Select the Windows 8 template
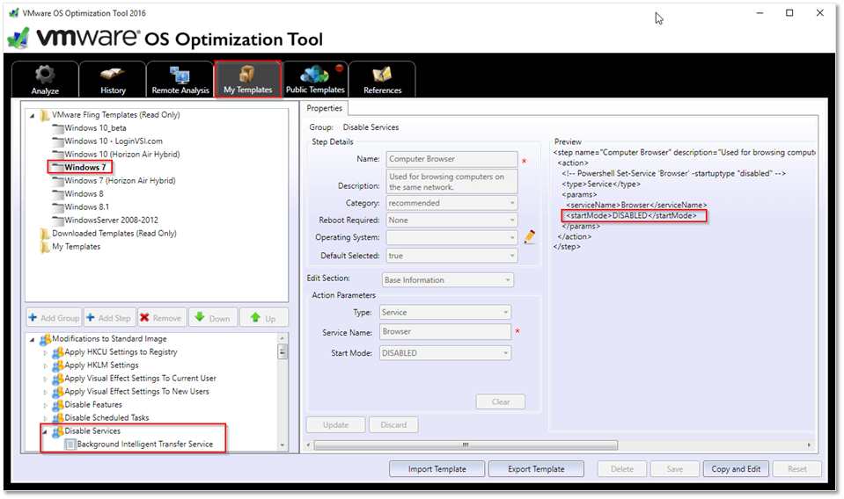This screenshot has height=499, width=844. coord(84,194)
